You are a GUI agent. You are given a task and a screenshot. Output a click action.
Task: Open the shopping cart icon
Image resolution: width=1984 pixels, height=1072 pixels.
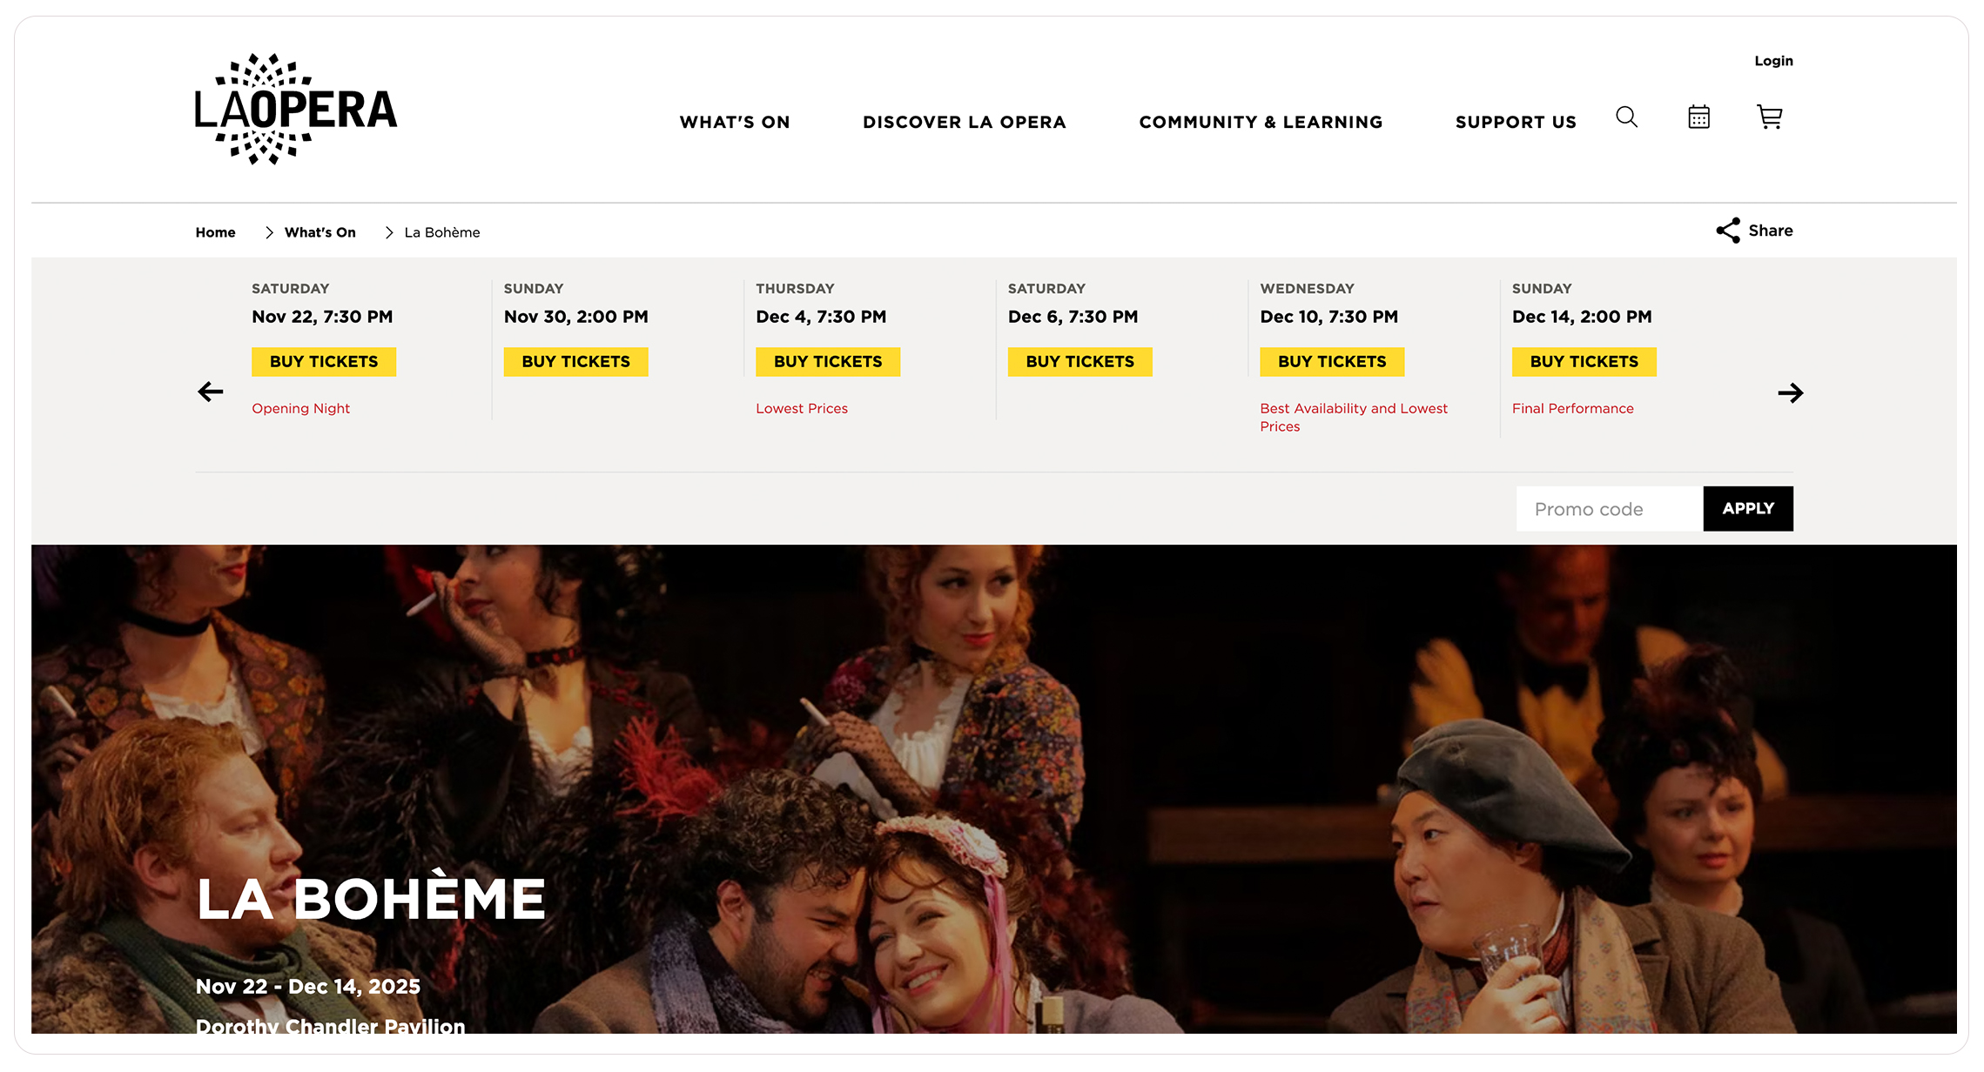pyautogui.click(x=1769, y=117)
